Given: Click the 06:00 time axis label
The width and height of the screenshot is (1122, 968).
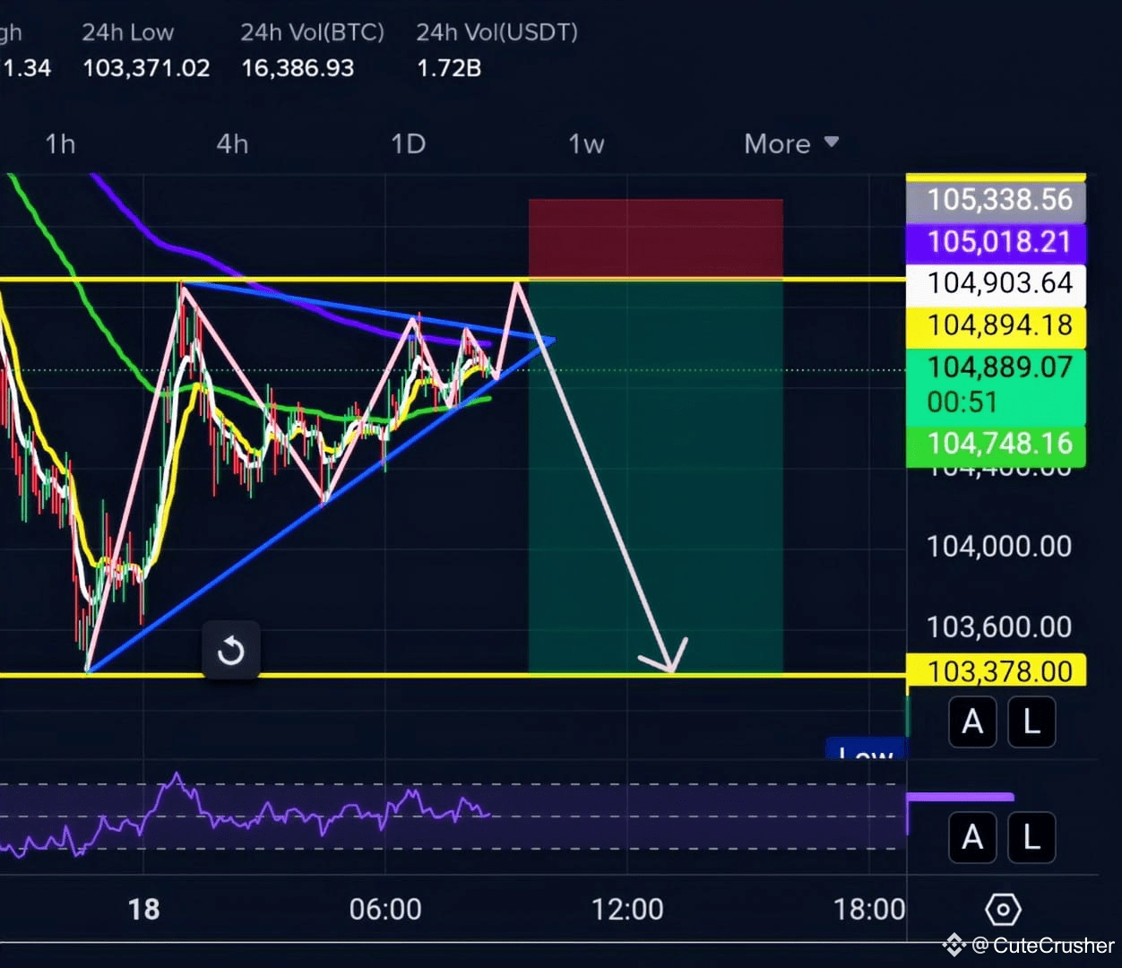Looking at the screenshot, I should [x=385, y=910].
